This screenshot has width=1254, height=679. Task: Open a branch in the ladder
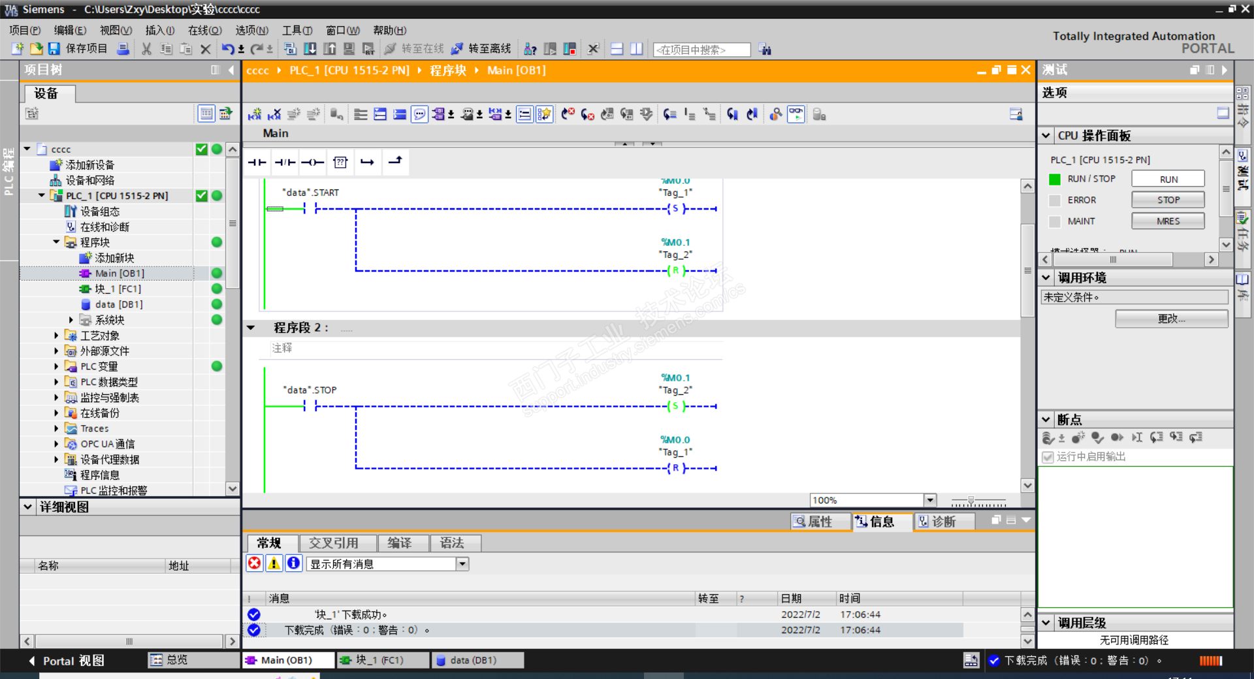point(368,162)
